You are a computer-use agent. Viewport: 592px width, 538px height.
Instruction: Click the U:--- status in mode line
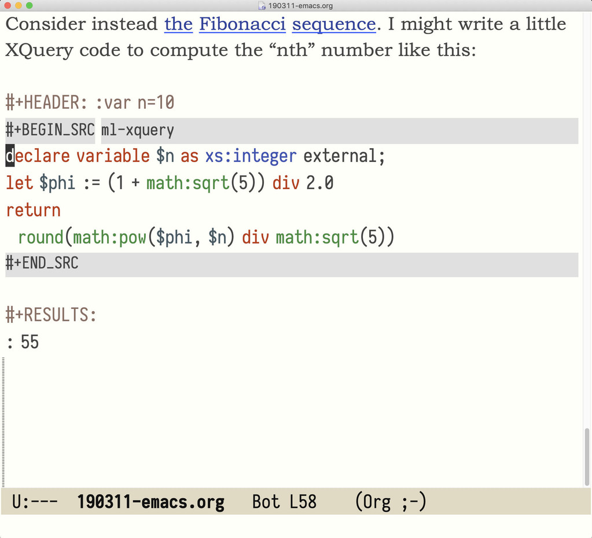pyautogui.click(x=35, y=502)
